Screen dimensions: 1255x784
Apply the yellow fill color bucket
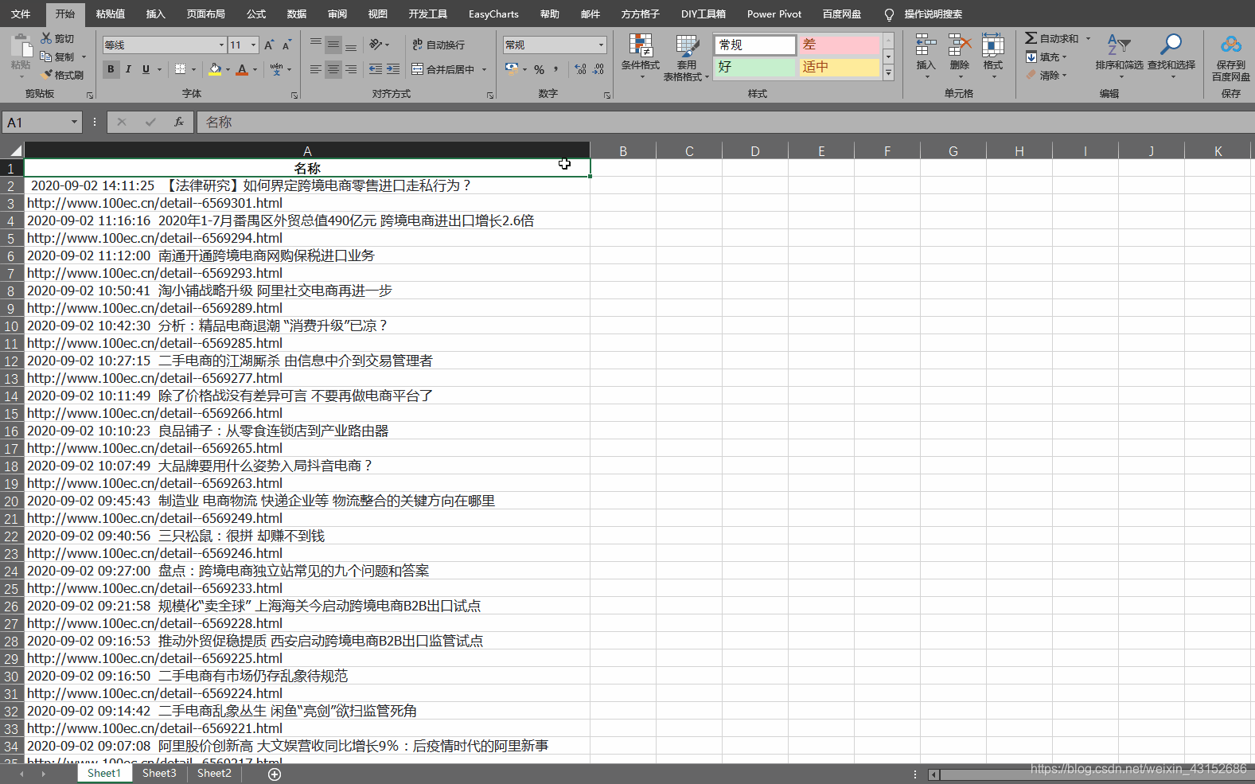(x=215, y=69)
